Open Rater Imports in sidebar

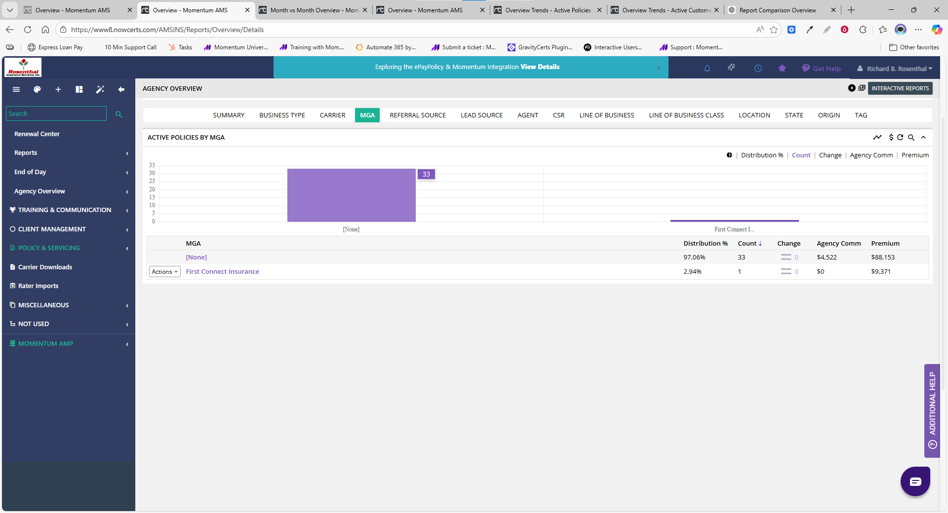38,286
